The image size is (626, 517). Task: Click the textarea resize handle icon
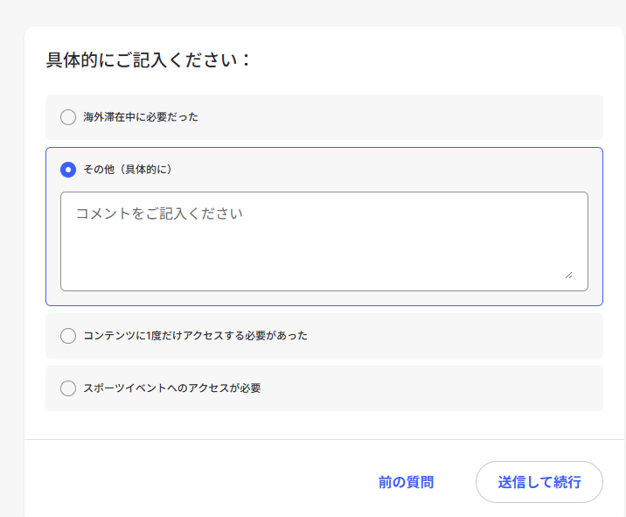pyautogui.click(x=569, y=275)
